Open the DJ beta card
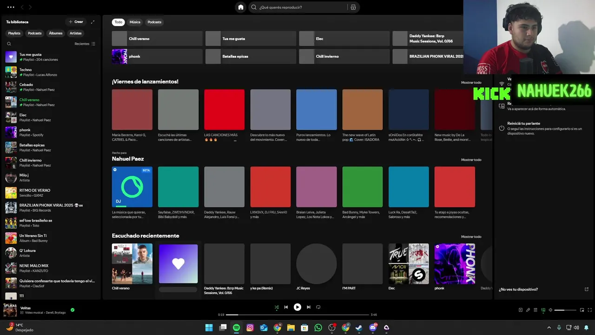This screenshot has width=595, height=335. (x=132, y=193)
